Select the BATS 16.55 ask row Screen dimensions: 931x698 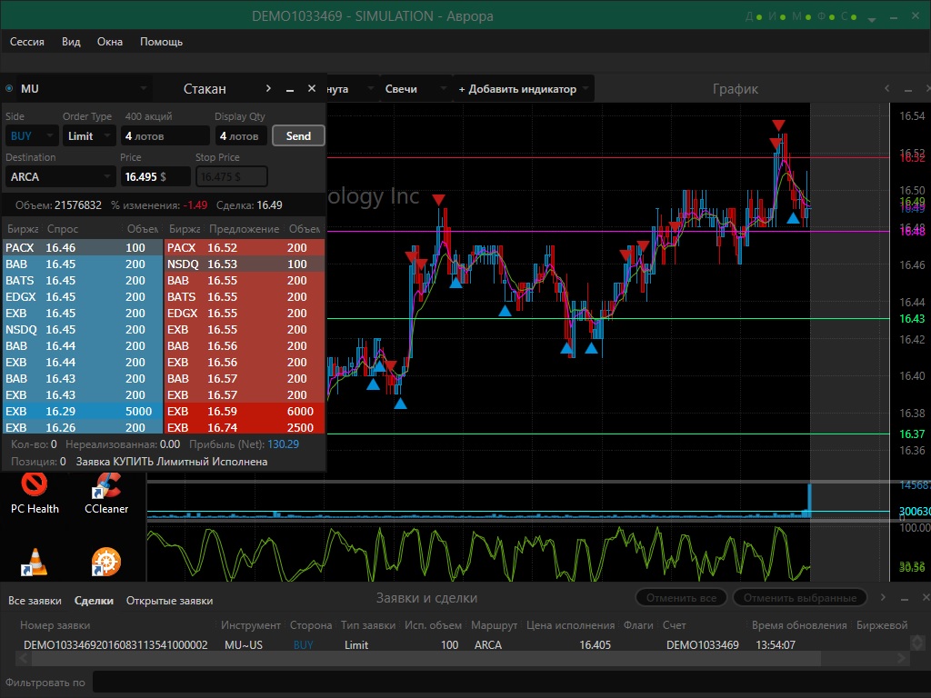pyautogui.click(x=245, y=297)
